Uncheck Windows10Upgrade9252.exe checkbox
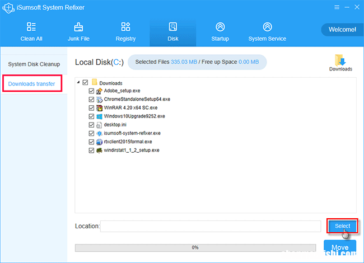The width and height of the screenshot is (364, 263). [91, 116]
